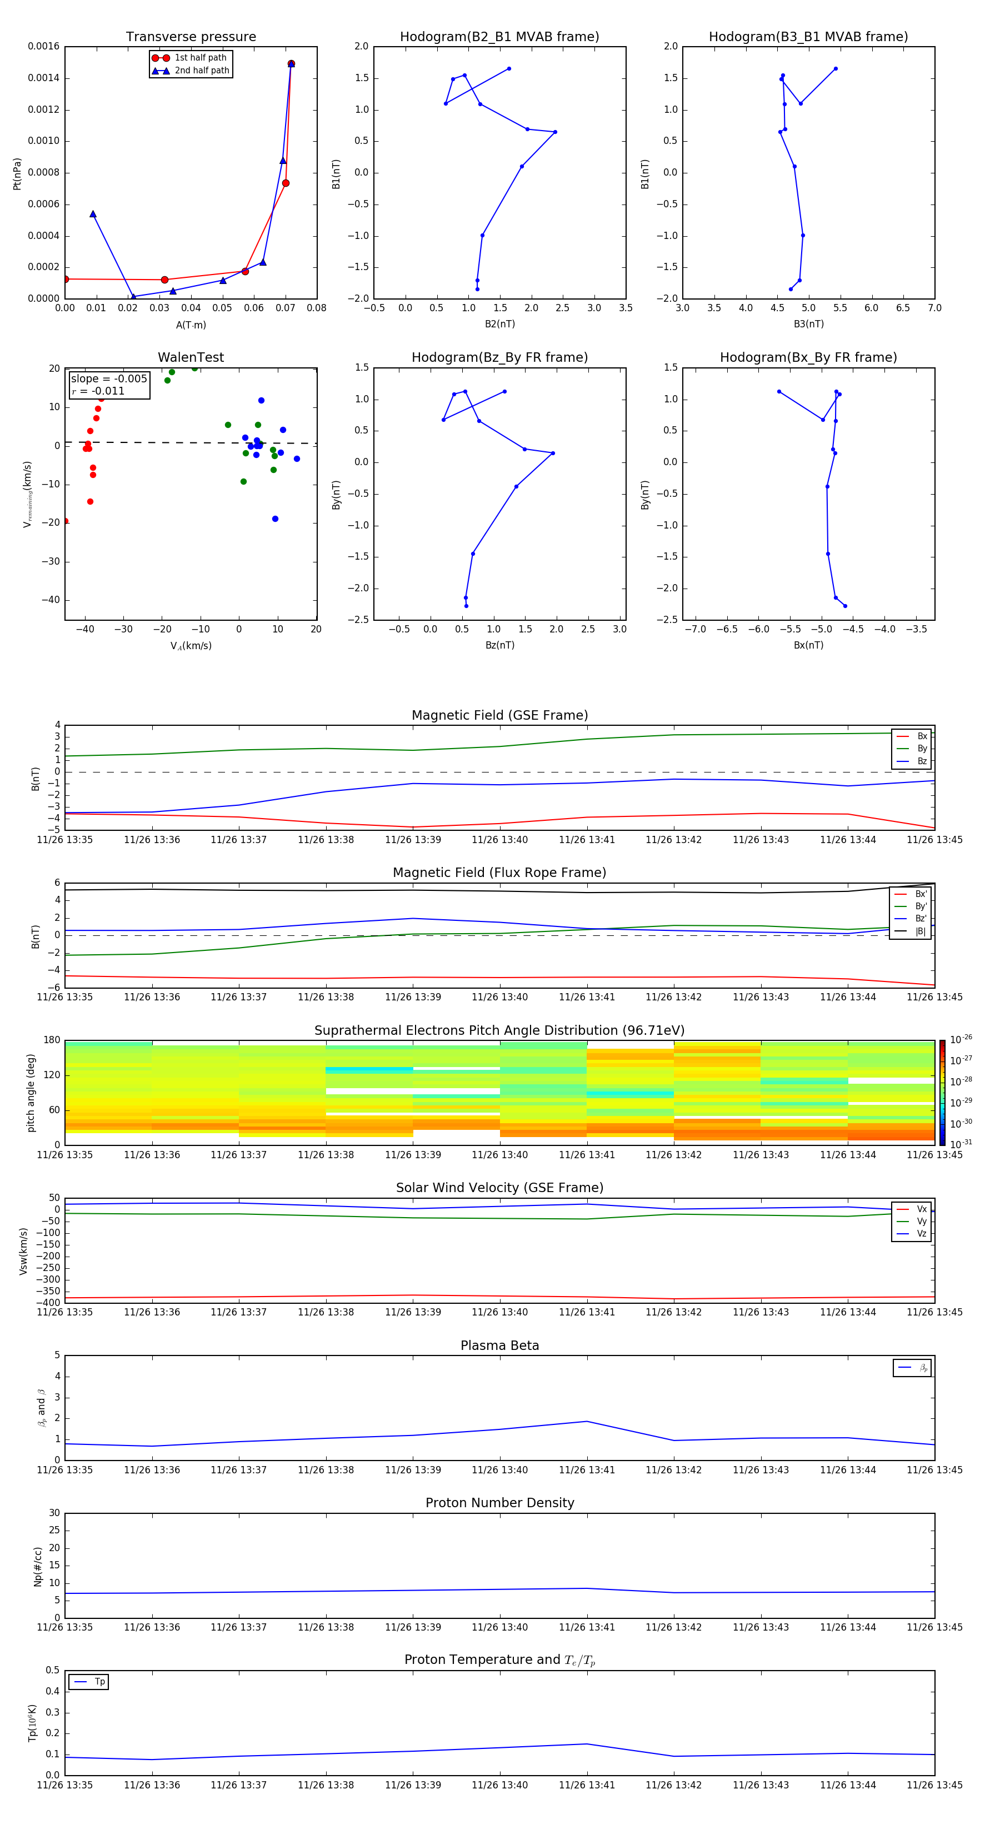Screen dimensions: 1000x1834
Task: Click the 'Proton Number Density' title
Action: point(499,1503)
